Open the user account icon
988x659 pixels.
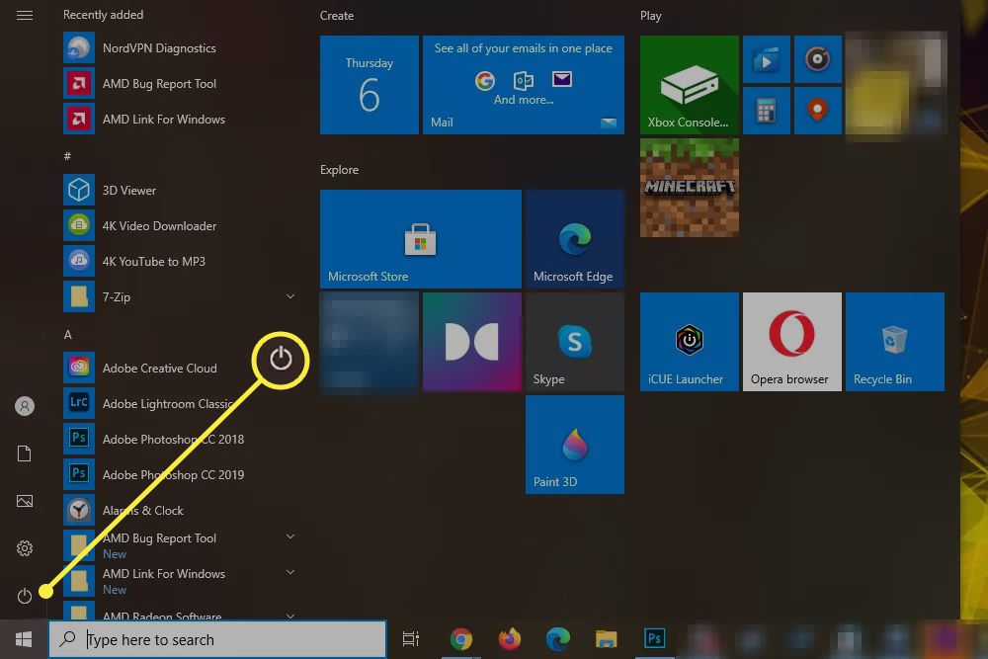click(25, 405)
